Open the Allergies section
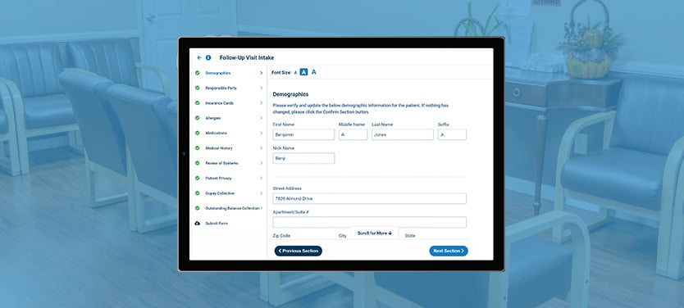The width and height of the screenshot is (684, 308). [213, 118]
